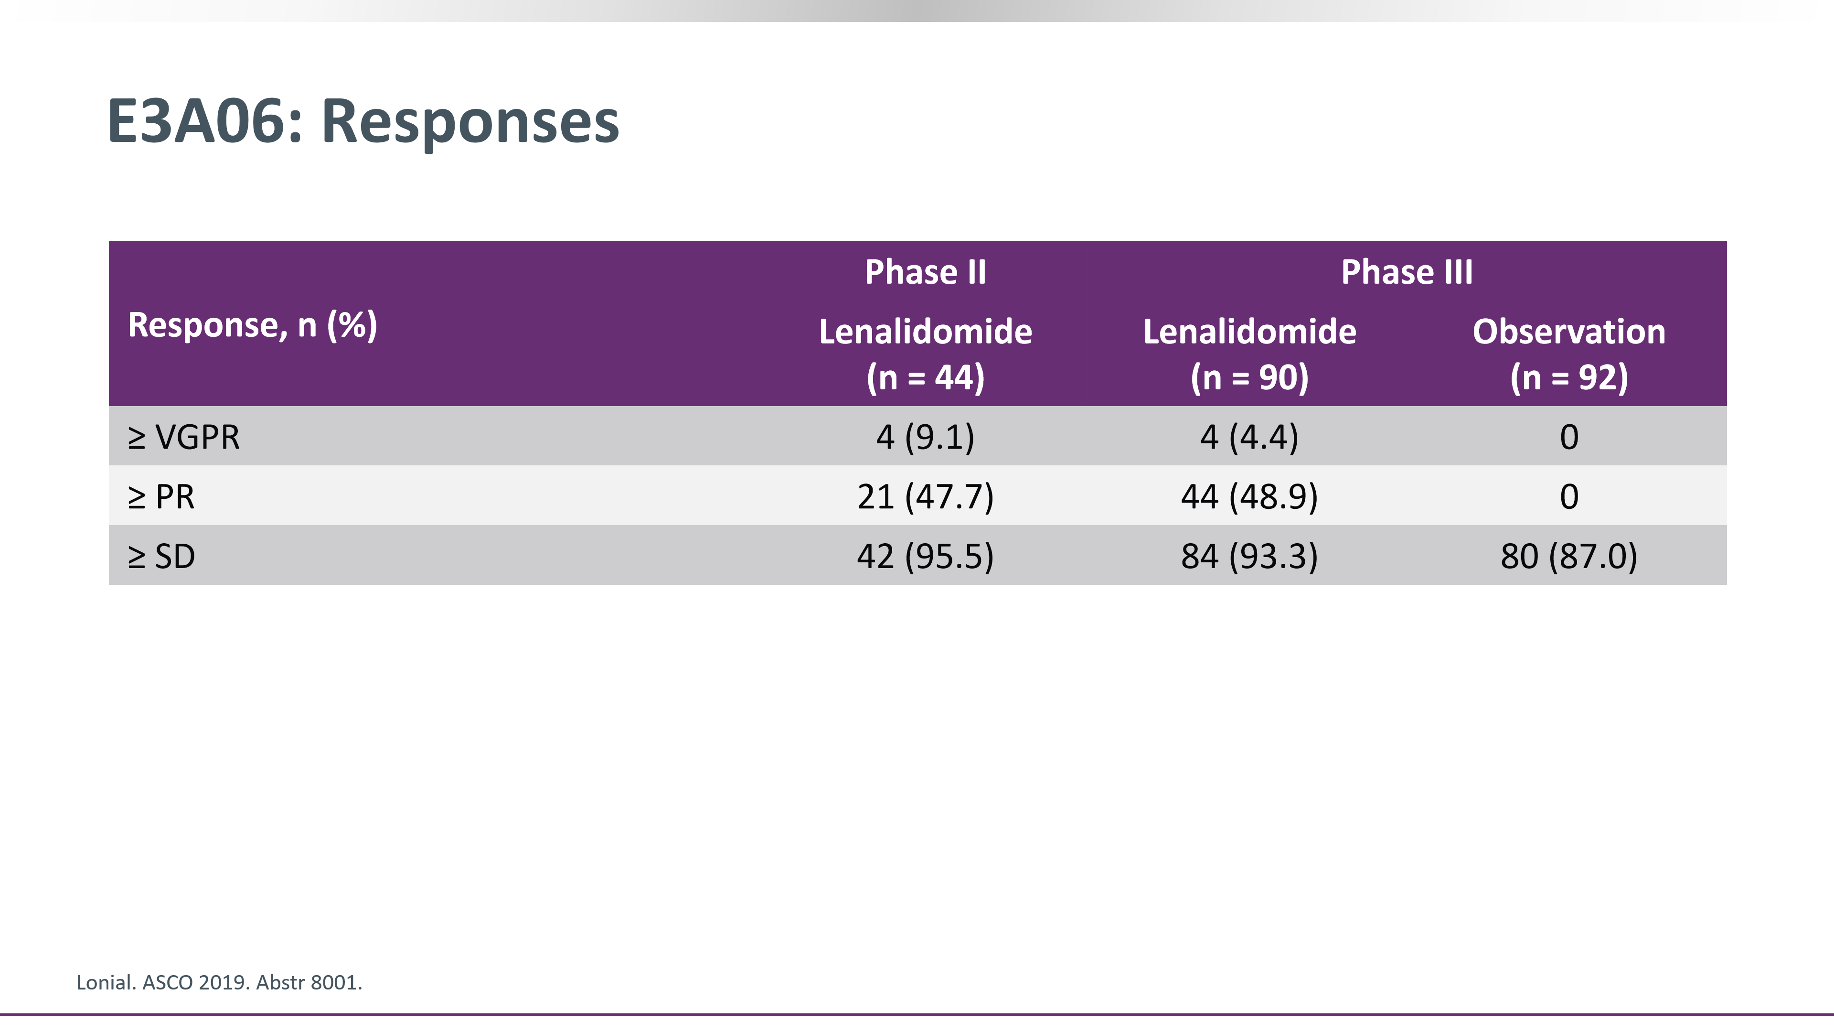
Task: Click the Observation 0 value in PR row
Action: point(1569,496)
